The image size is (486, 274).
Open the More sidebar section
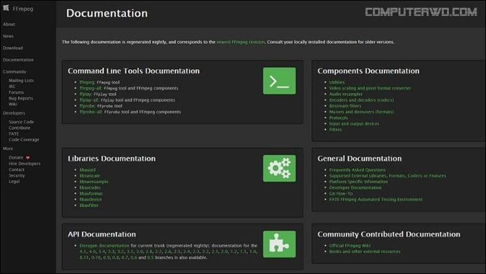8,149
